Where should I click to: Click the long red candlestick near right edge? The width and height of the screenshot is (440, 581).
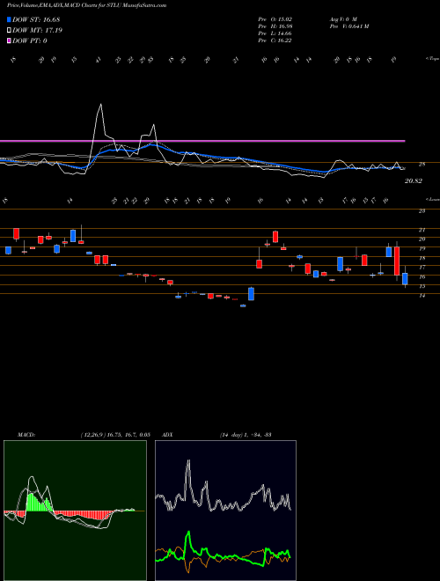397,261
